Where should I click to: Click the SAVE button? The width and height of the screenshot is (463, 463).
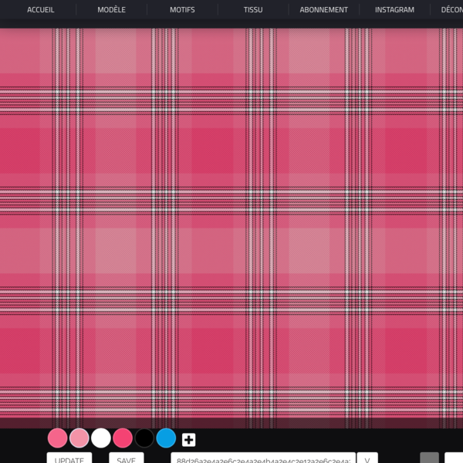click(x=127, y=458)
